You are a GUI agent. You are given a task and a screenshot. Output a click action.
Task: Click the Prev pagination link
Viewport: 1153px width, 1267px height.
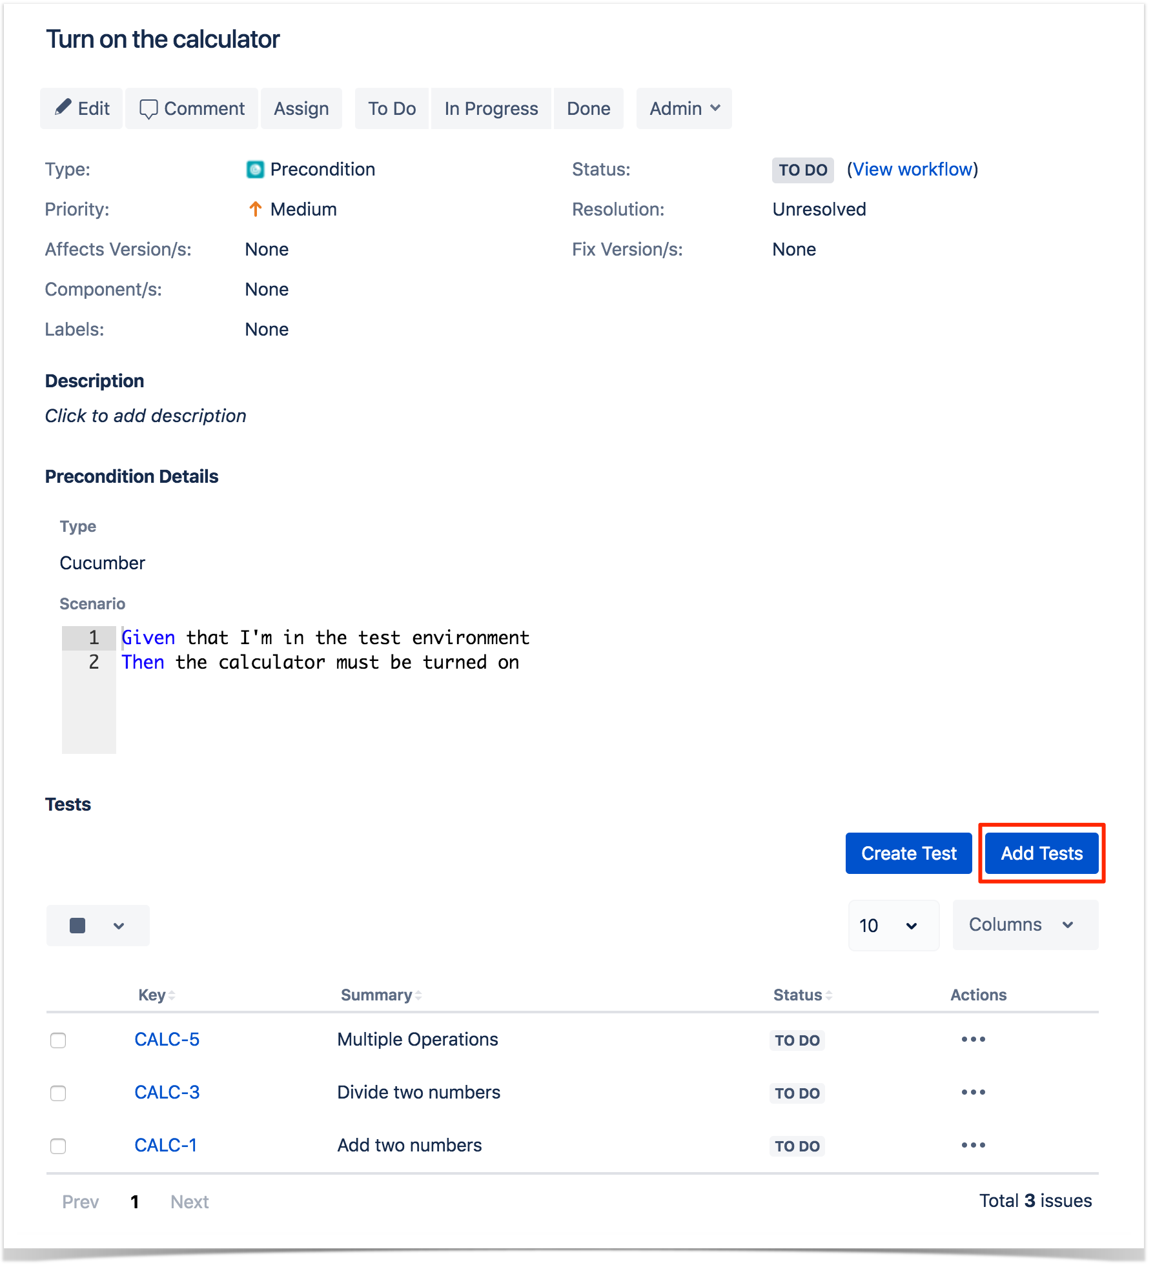tap(81, 1202)
